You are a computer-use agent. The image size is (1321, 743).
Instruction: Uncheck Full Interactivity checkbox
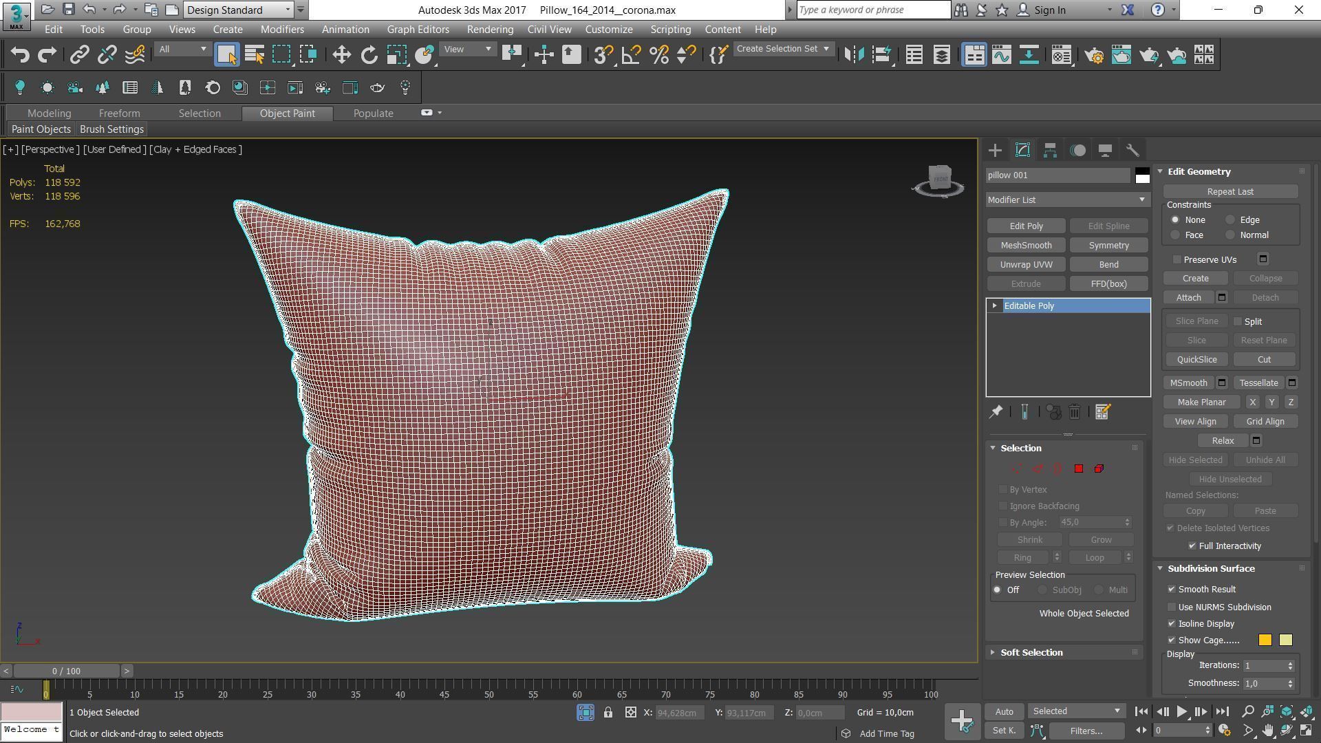[1192, 546]
